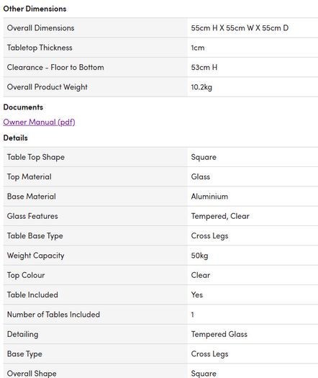Click the Weight Capacity row label
Screen dimensions: 318x378
coord(36,256)
